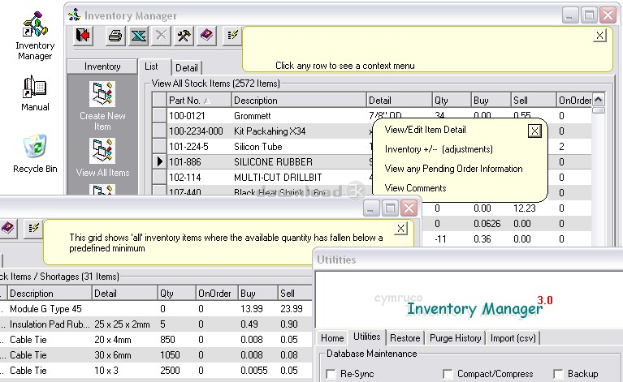The image size is (623, 382).
Task: Open the Purge History tab
Action: (x=455, y=338)
